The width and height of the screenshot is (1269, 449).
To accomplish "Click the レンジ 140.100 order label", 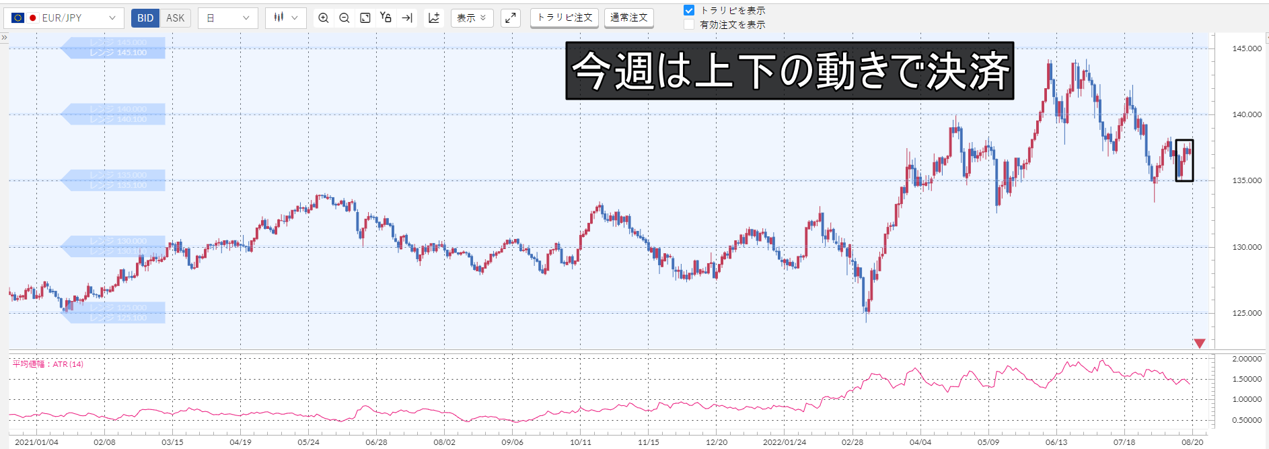I will tap(118, 119).
